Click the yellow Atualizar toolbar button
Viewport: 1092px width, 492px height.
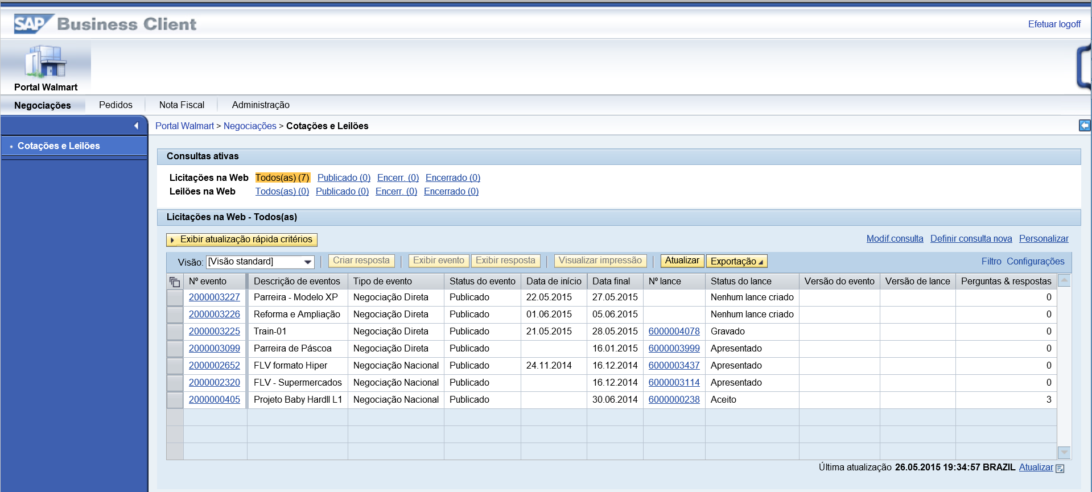pos(682,261)
